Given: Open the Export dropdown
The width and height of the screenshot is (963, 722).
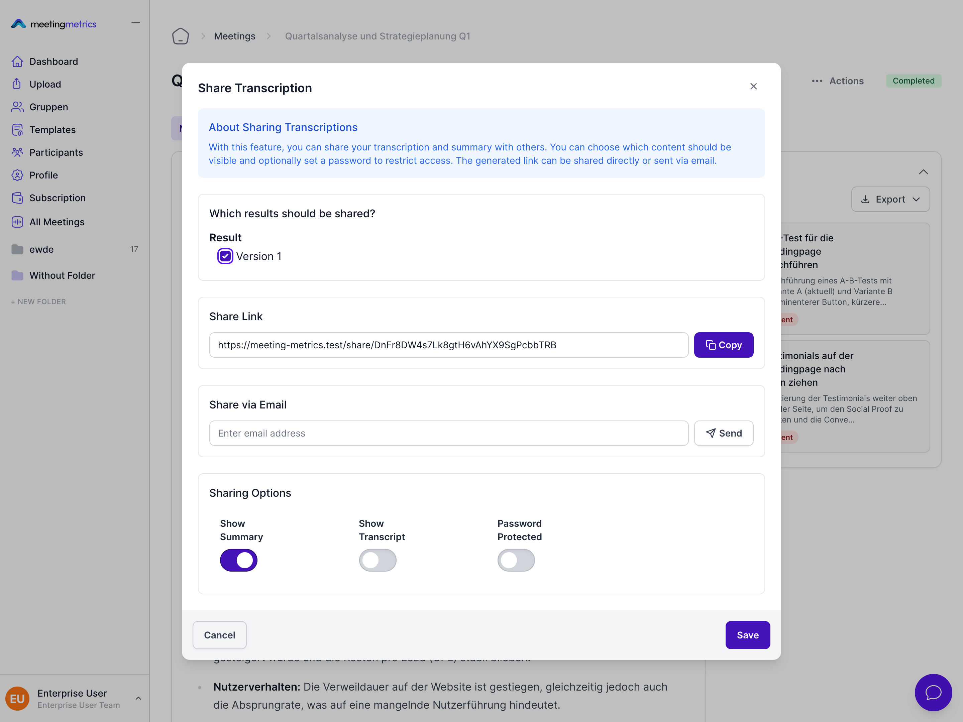Looking at the screenshot, I should [x=890, y=199].
